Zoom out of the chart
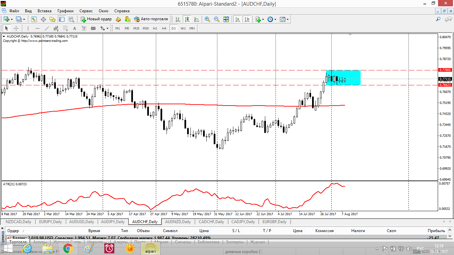Screen dimensions: 454x255 coord(217,19)
